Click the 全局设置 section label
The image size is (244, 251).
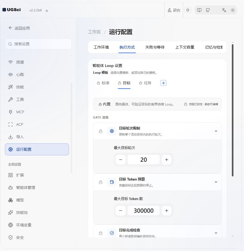pyautogui.click(x=15, y=165)
